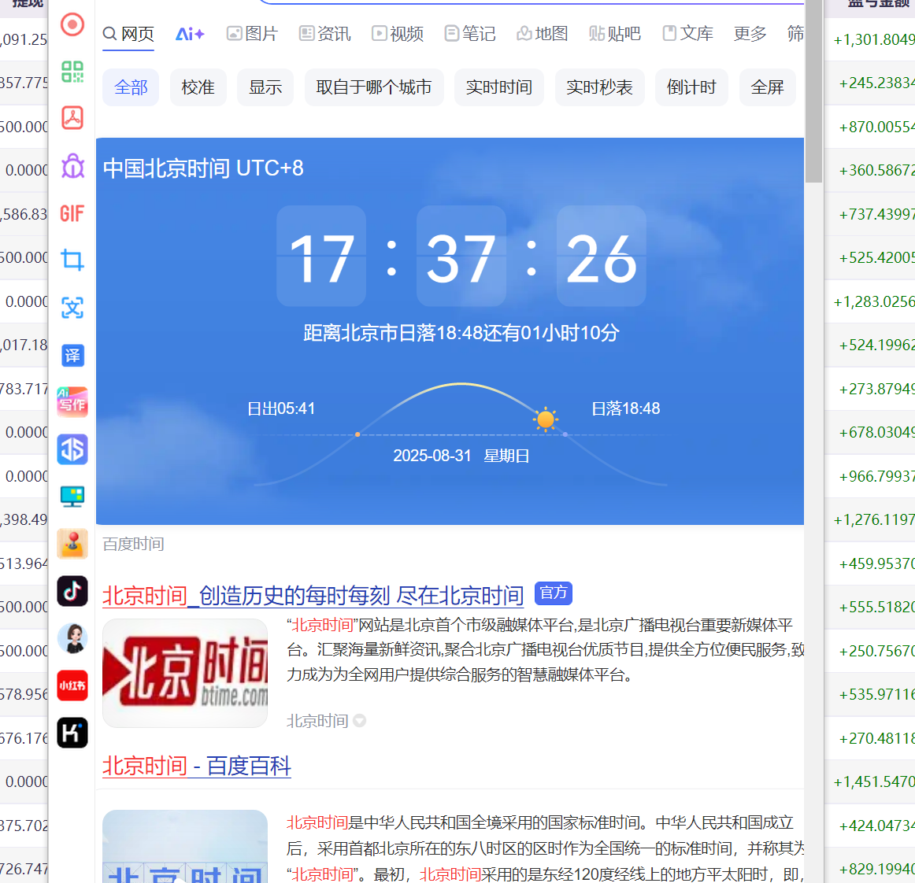
Task: Select the 实时秒表 filter chip
Action: (599, 87)
